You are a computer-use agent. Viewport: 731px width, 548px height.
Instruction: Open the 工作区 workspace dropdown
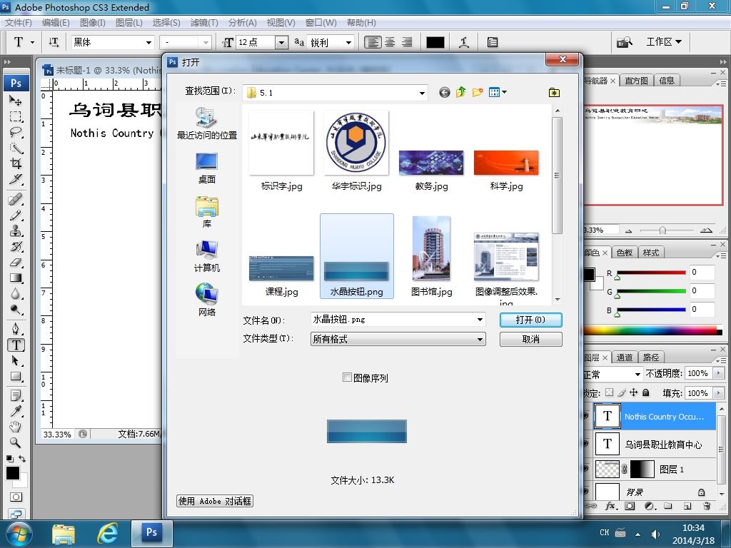(664, 42)
